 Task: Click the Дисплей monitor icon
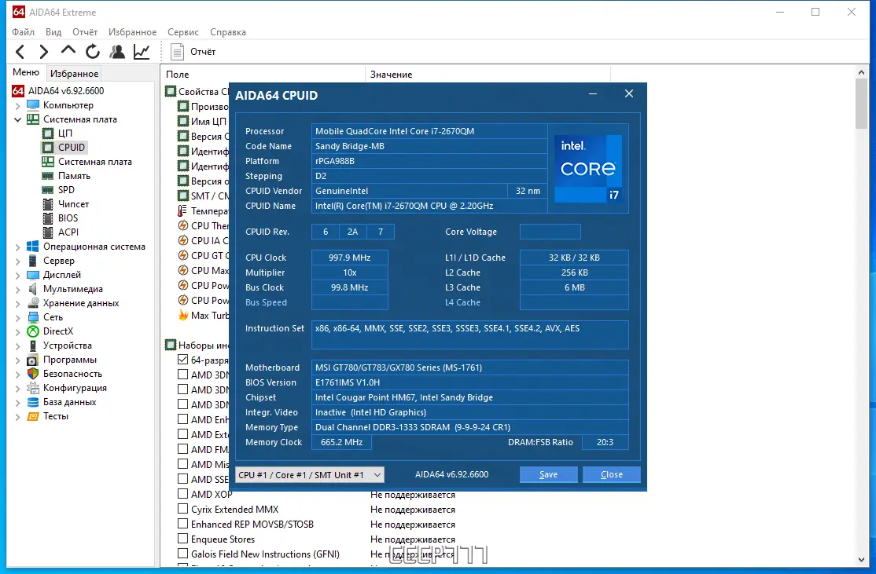tap(33, 275)
